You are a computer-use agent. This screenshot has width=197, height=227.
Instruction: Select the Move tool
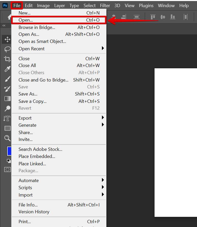click(x=7, y=39)
